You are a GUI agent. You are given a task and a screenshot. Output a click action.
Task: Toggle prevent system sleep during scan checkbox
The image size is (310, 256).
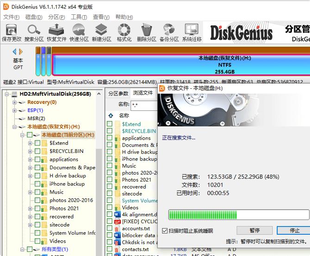pos(165,231)
